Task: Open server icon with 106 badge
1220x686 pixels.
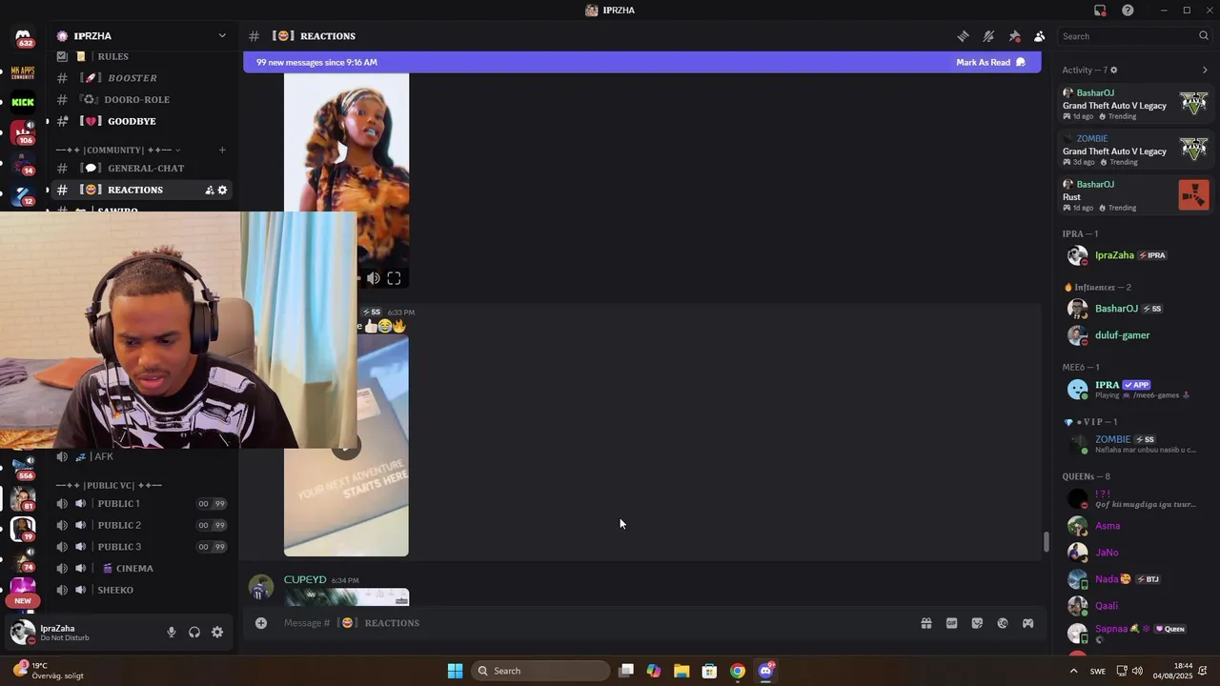Action: click(23, 132)
